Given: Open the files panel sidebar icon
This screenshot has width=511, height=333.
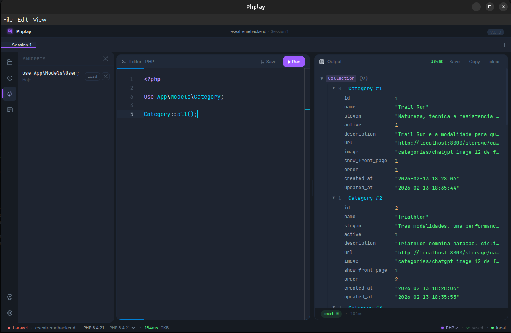Looking at the screenshot, I should click(10, 62).
